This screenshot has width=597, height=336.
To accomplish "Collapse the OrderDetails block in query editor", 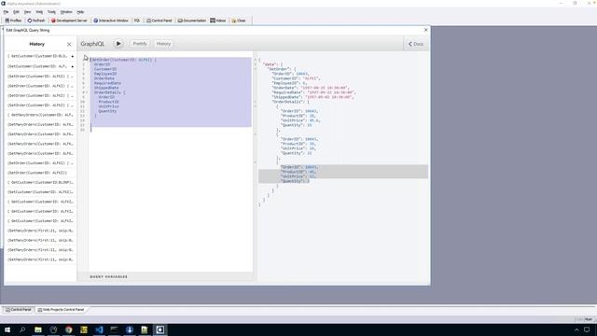I will click(87, 92).
